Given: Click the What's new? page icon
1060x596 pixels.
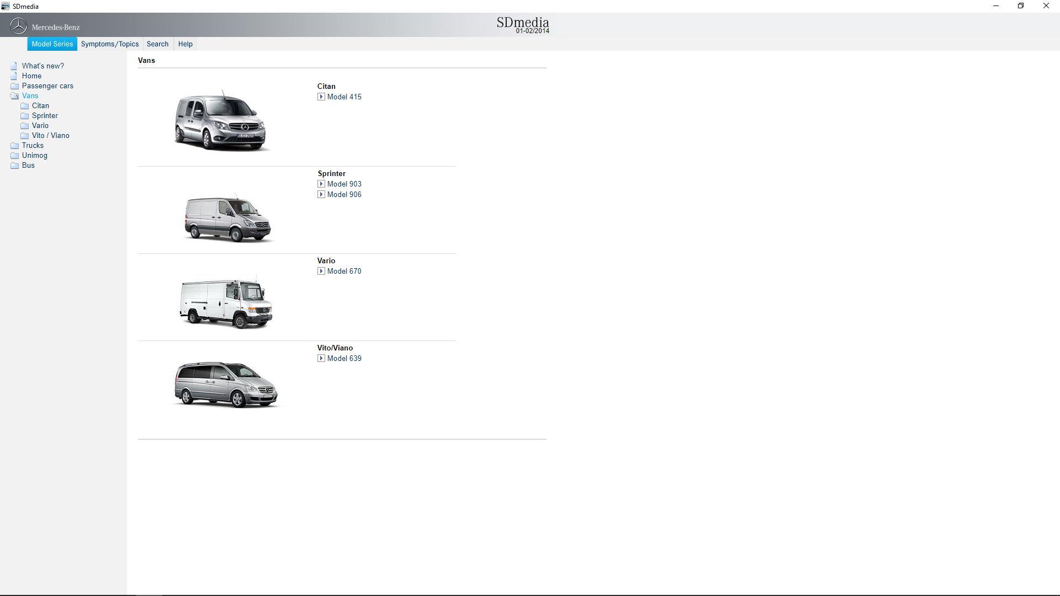Looking at the screenshot, I should 14,66.
